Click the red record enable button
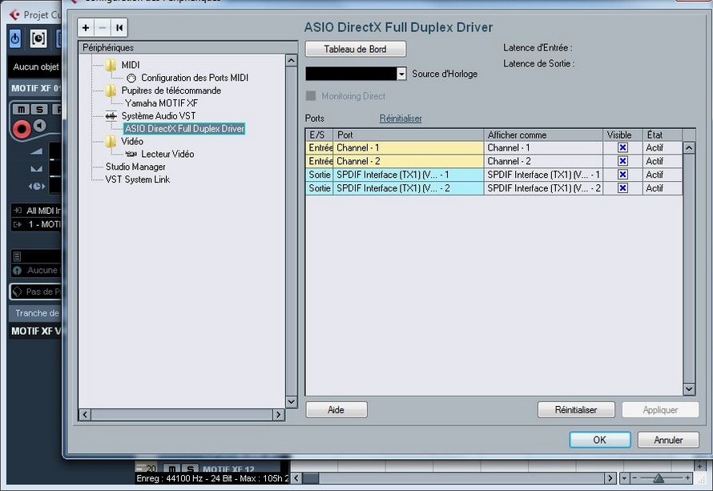Screen dimensions: 713x491 point(22,127)
